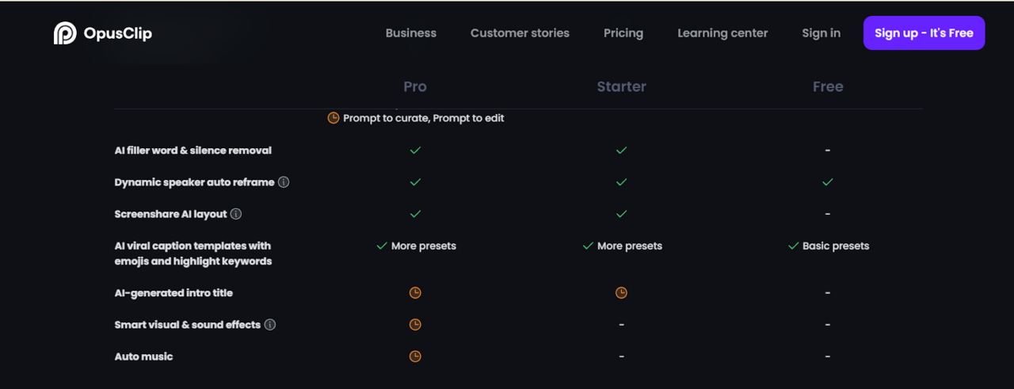Click Pro clock icon in Auto music row
The width and height of the screenshot is (1014, 389).
click(415, 357)
